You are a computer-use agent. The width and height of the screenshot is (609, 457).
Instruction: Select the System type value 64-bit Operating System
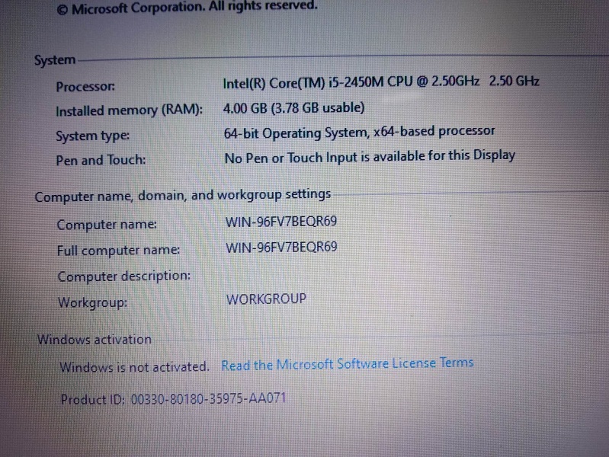click(x=359, y=133)
